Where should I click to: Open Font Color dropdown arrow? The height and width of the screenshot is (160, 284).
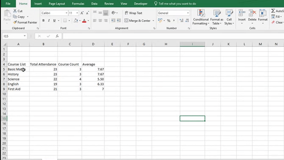point(88,21)
